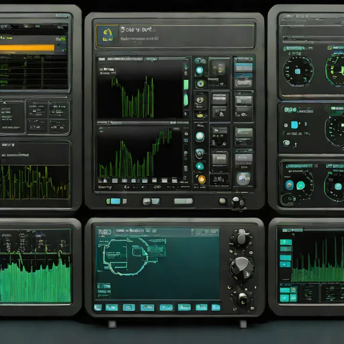This screenshot has width=344, height=344.
Task: Check the gray square next to the cyan header label
Action: pos(316,166)
